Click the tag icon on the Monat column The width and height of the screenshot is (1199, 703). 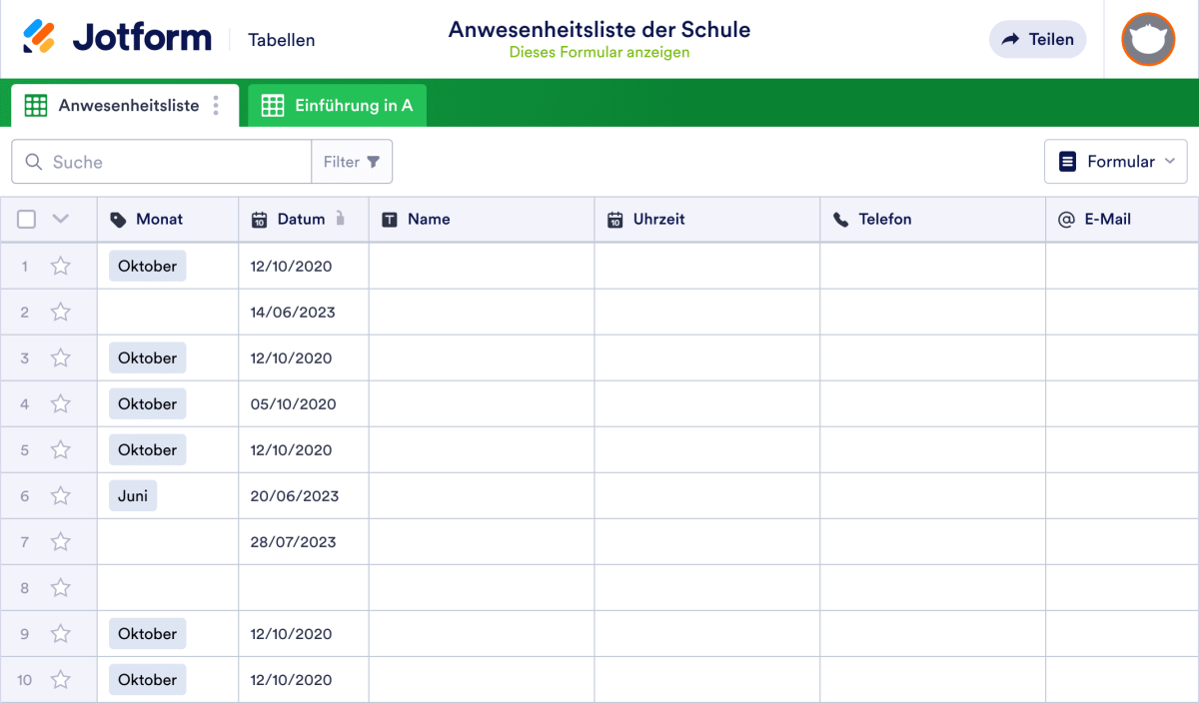coord(117,219)
